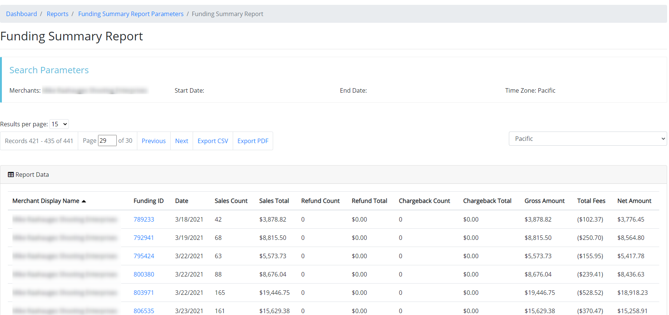
Task: Click the Report Data table icon
Action: click(11, 175)
